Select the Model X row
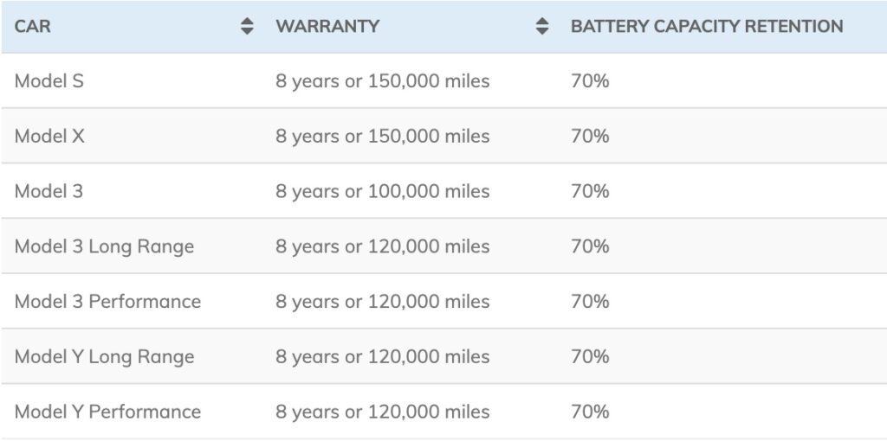This screenshot has width=887, height=441. click(x=443, y=136)
